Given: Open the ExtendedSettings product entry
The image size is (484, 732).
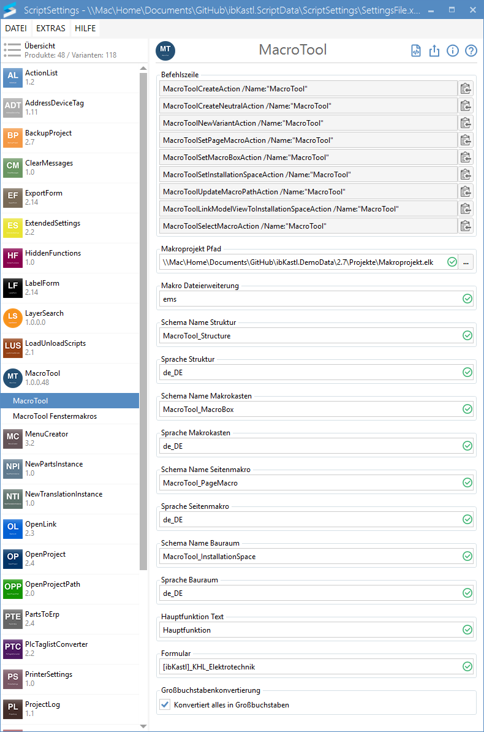Looking at the screenshot, I should 52,227.
